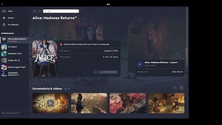Play the first video thumbnail
Image resolution: width=222 pixels, height=125 pixels.
[50, 103]
